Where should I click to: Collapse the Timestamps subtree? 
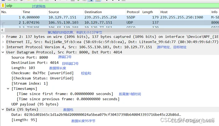pos(8,89)
